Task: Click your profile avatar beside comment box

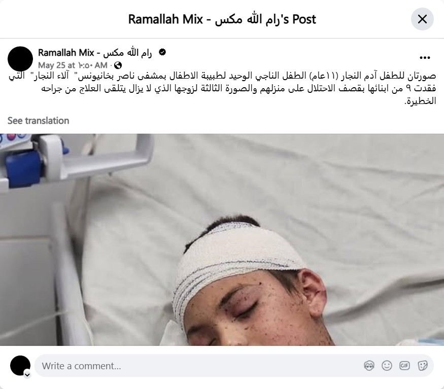Action: [20, 366]
